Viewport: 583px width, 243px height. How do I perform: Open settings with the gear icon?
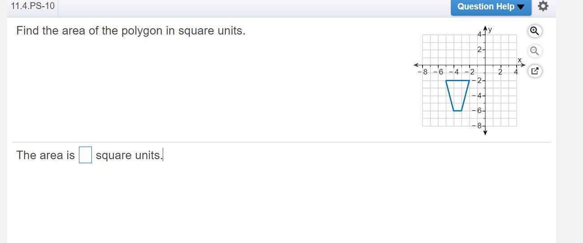coord(543,6)
